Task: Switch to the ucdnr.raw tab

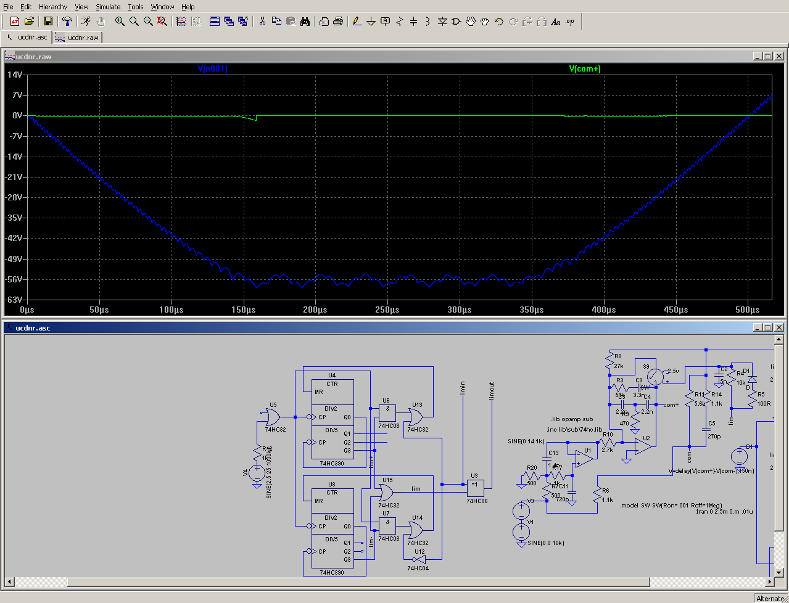Action: [78, 37]
